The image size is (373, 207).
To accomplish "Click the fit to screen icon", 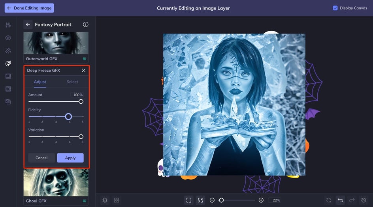I will point(189,200).
